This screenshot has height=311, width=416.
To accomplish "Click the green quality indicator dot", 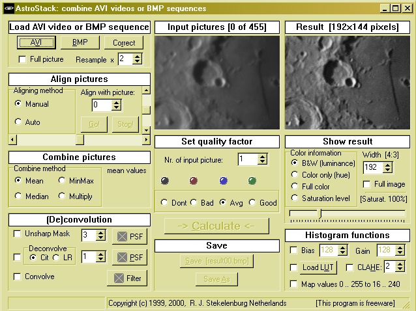I will 252,181.
